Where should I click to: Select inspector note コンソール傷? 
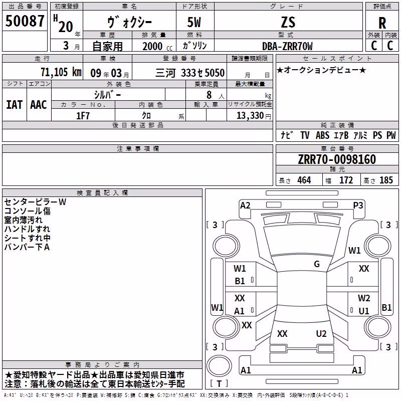28,211
